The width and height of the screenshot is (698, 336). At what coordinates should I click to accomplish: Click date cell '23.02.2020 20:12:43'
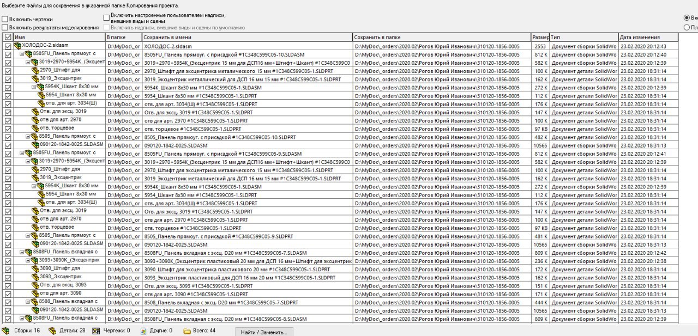(x=648, y=46)
